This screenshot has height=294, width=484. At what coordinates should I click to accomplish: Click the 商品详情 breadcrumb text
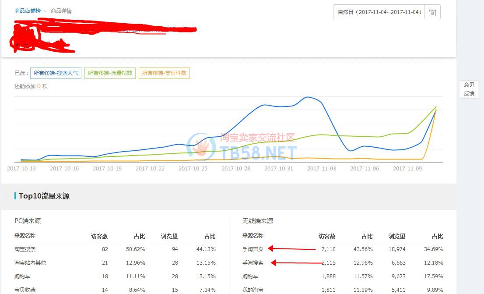(61, 11)
